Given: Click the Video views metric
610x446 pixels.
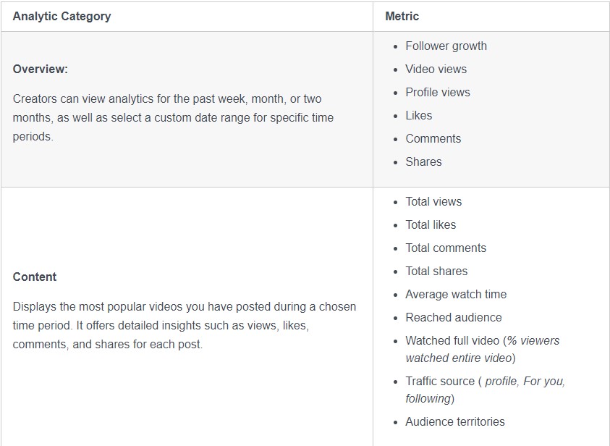Looking at the screenshot, I should click(x=436, y=69).
